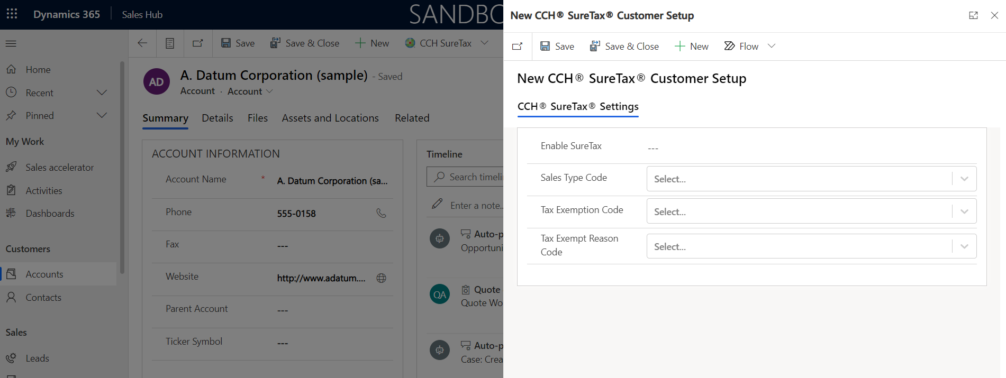Click the Sales Hub app name
Image resolution: width=1006 pixels, height=378 pixels.
142,15
